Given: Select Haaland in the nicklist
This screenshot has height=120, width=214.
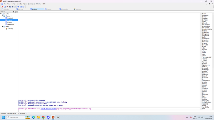Looking at the screenshot, I should [x=205, y=104].
